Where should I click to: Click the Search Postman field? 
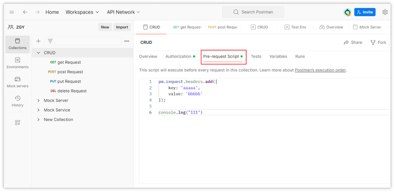[x=258, y=12]
